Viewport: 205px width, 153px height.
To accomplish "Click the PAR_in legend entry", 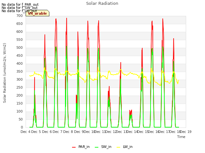I will 81,147.
